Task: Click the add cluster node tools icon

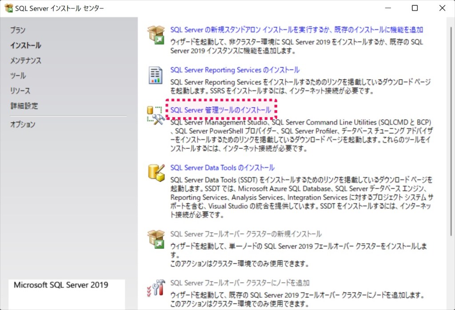Action: coord(156,288)
